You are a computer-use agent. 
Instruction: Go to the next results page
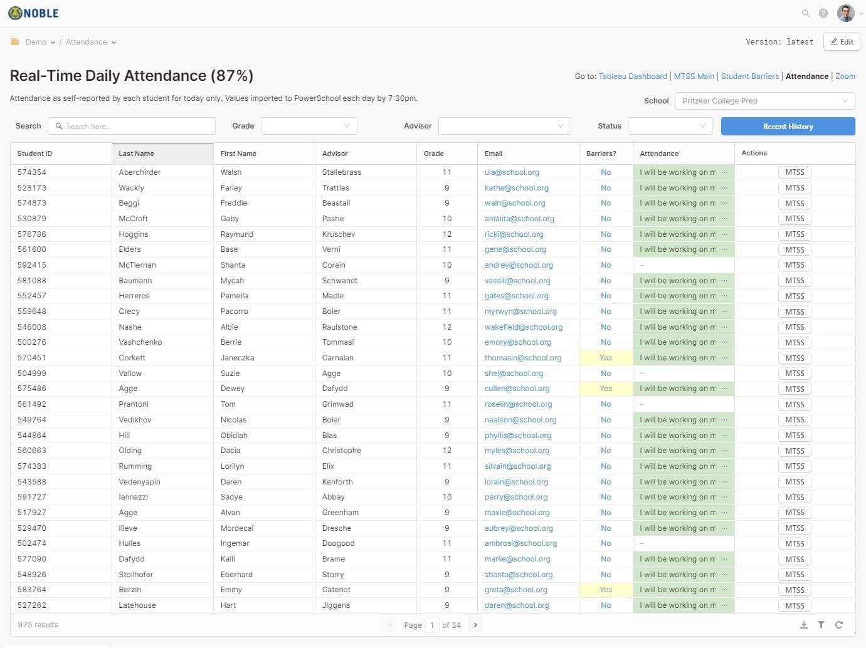[475, 625]
